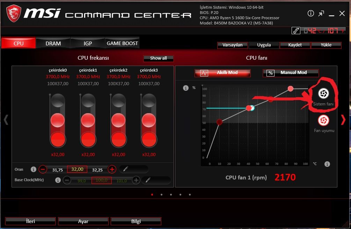Click the thermometer icon beside temperature readout
The height and width of the screenshot is (229, 351).
[296, 30]
